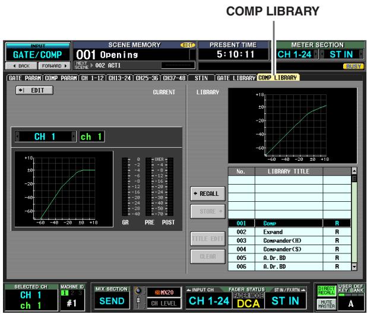Select the COMP LIBRARY tab

pyautogui.click(x=278, y=77)
